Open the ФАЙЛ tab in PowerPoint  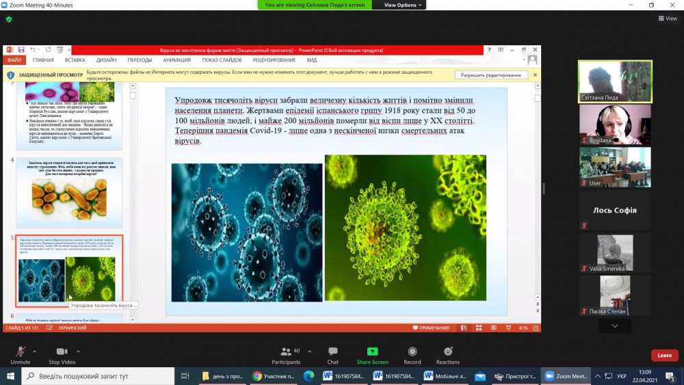point(14,60)
